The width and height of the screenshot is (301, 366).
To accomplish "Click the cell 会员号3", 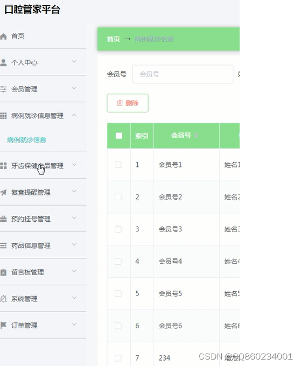I will [x=170, y=229].
